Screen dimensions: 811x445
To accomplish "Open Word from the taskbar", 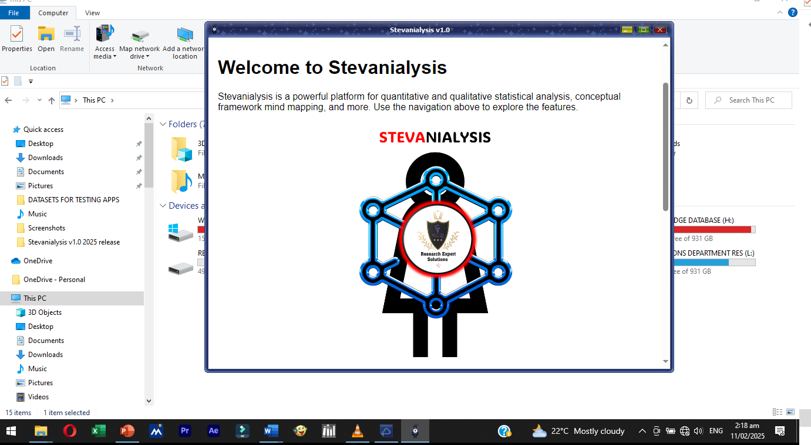I will (271, 431).
